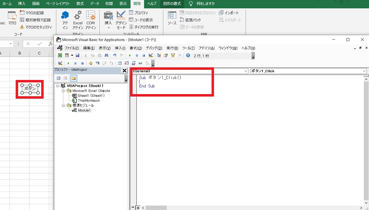
Task: Collapse the Microsoft Excel Objects folder
Action: pyautogui.click(x=63, y=91)
